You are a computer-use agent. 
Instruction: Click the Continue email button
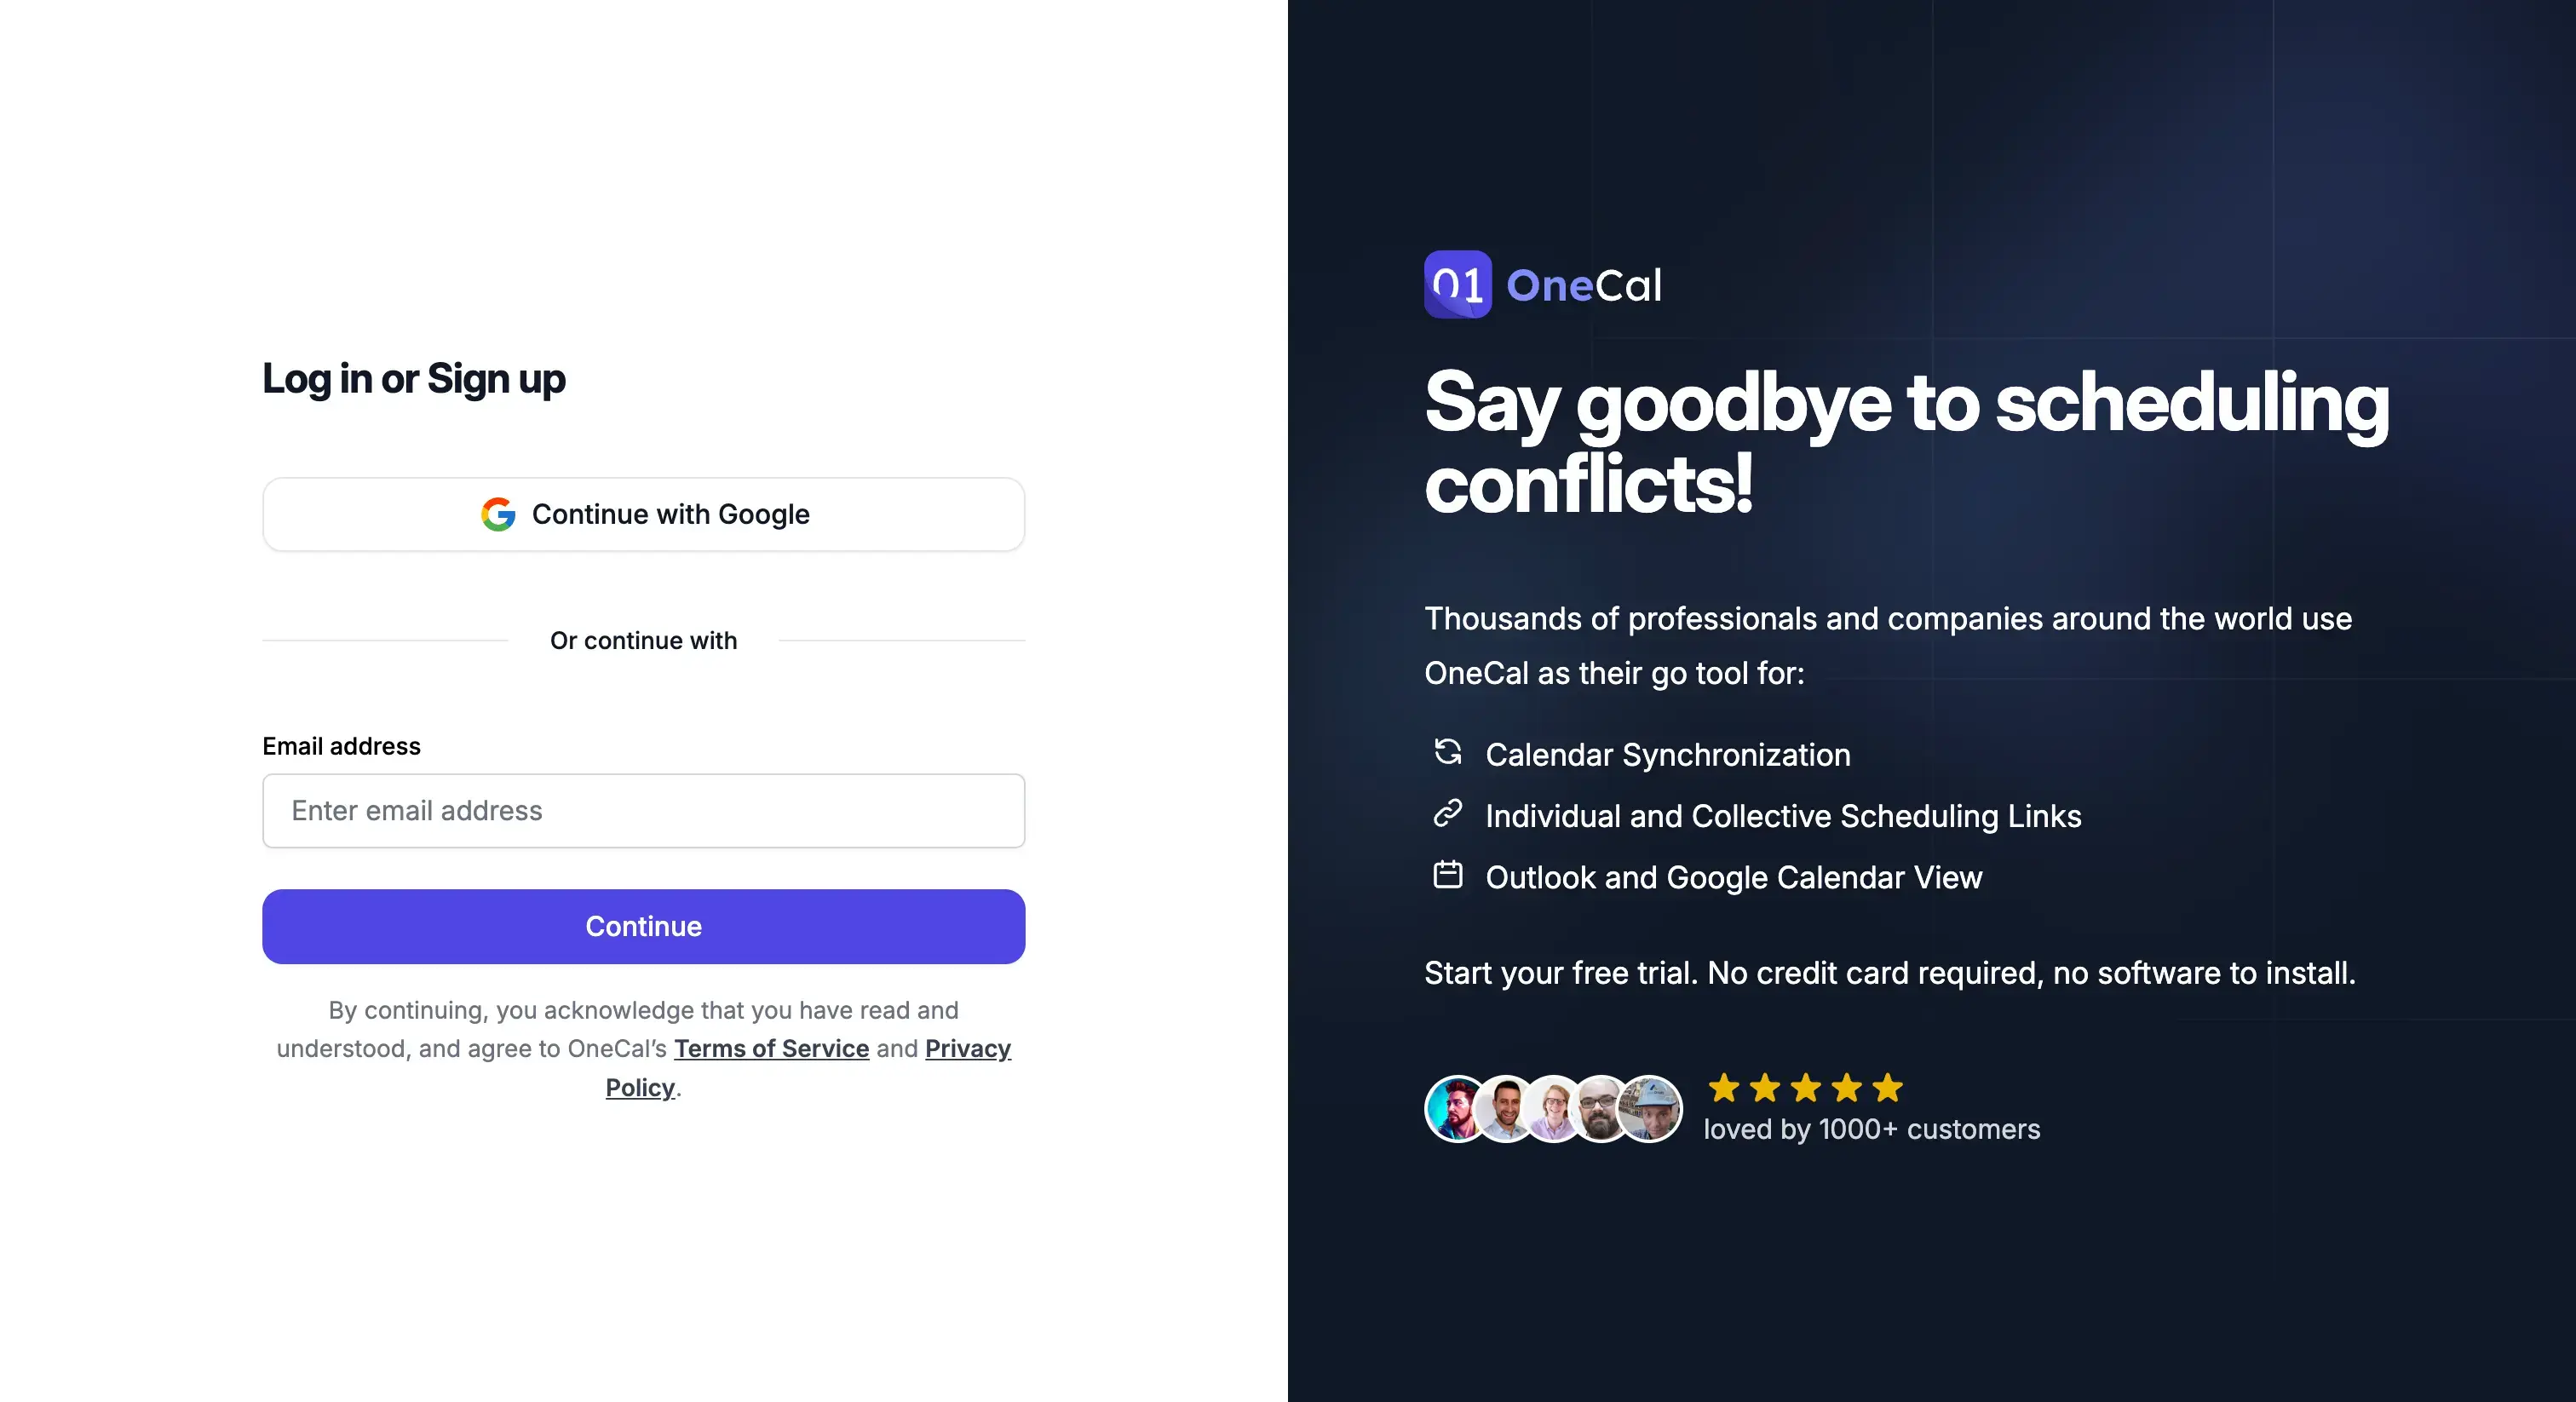click(x=644, y=928)
